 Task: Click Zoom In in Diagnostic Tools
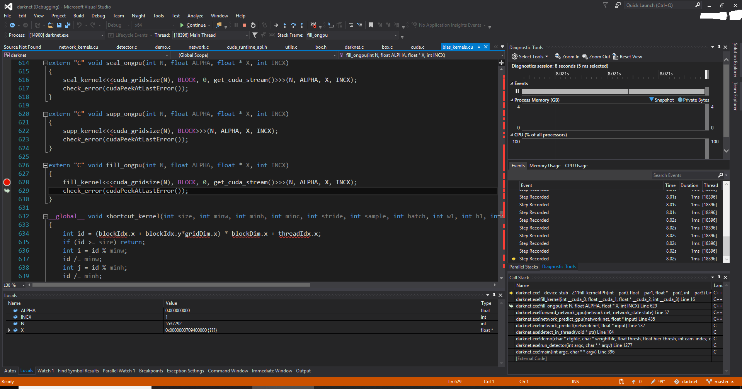tap(567, 57)
